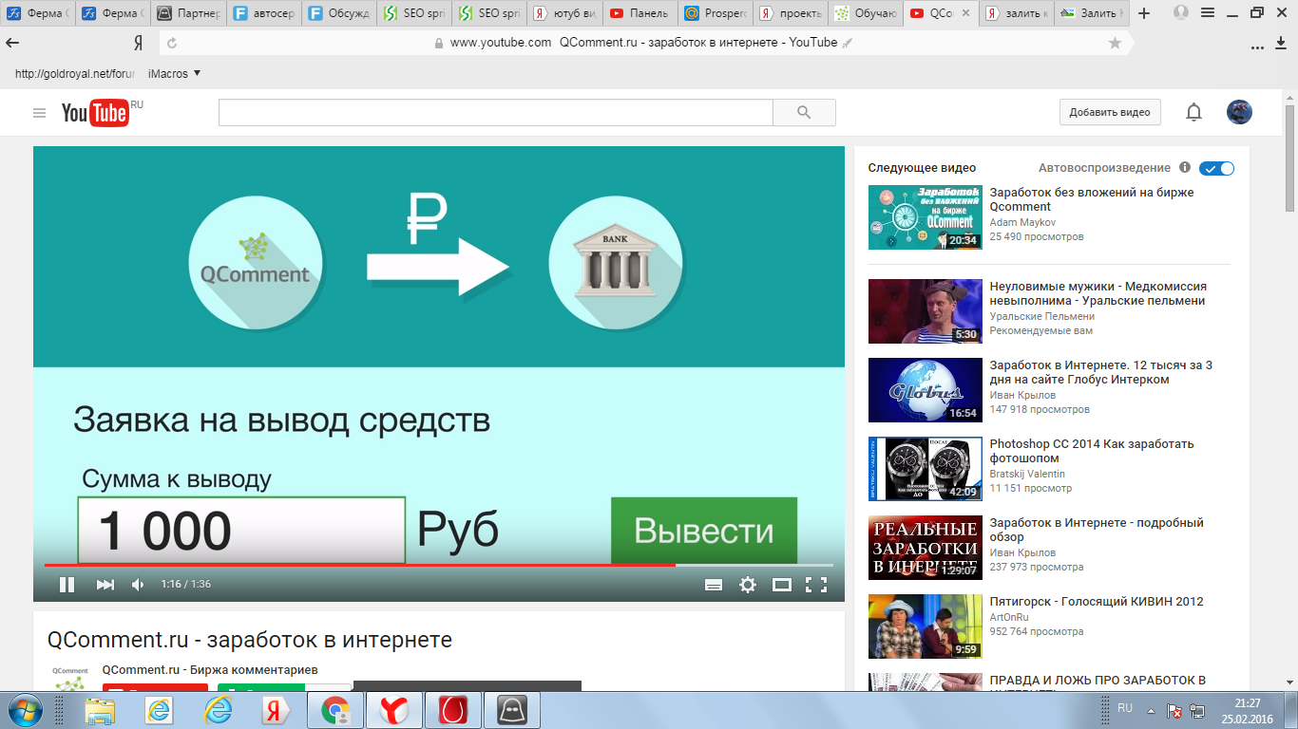Open network status tray icon
1298x729 pixels.
point(1198,710)
